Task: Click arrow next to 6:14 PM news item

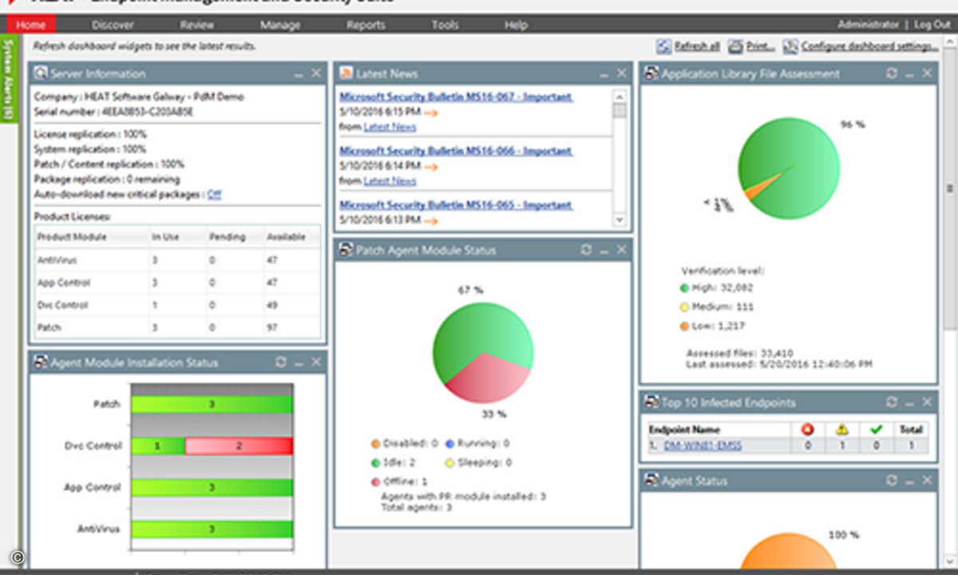Action: click(x=431, y=166)
